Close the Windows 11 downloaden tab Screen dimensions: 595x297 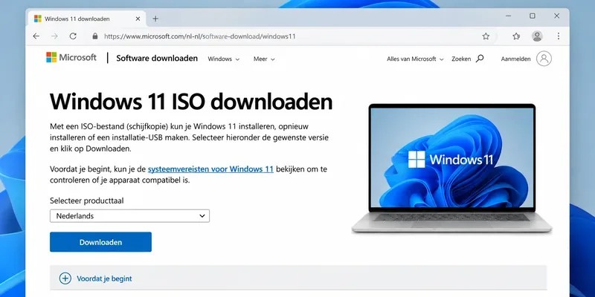click(x=138, y=19)
